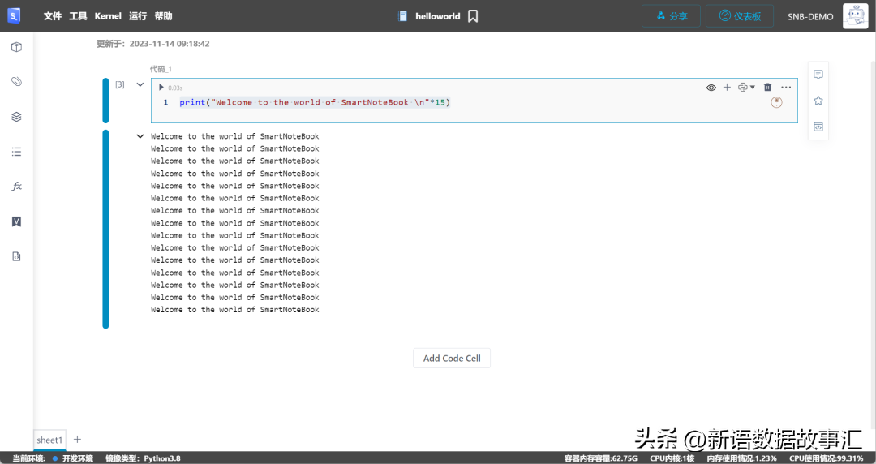Click the paperclip attachments icon in sidebar
876x464 pixels.
coord(16,82)
